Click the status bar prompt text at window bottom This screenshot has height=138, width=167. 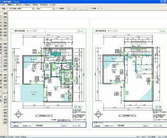pos(13,137)
